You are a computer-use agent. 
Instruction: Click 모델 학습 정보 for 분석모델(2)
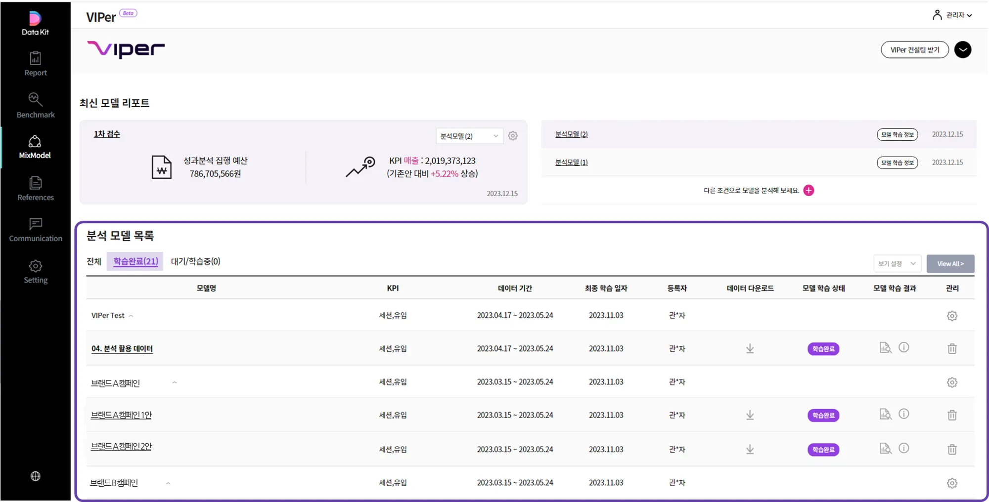click(x=897, y=134)
